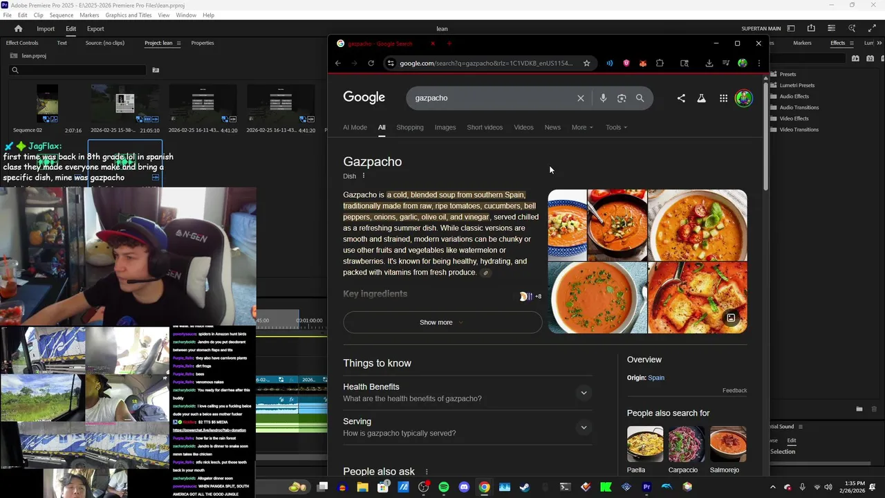885x498 pixels.
Task: Open Paella related search
Action: [x=645, y=450]
